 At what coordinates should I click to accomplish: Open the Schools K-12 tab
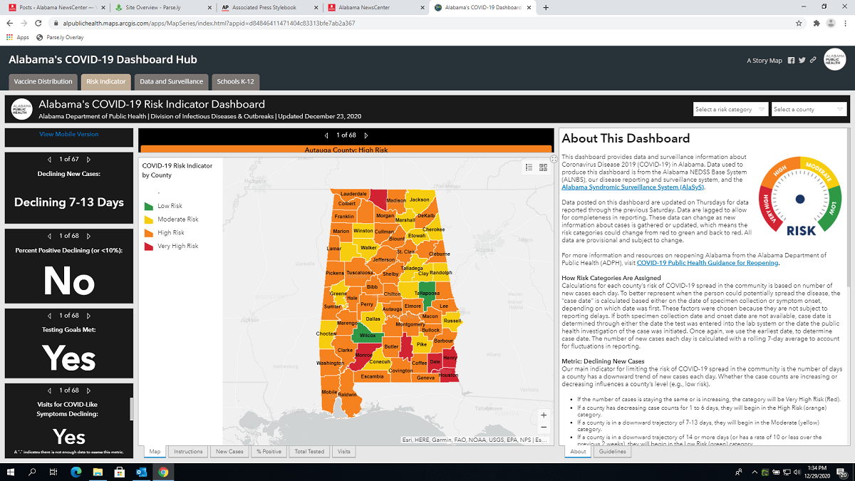pos(235,81)
